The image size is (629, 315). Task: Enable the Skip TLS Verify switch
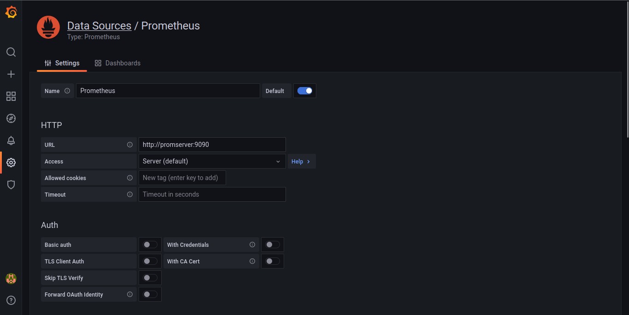point(150,278)
